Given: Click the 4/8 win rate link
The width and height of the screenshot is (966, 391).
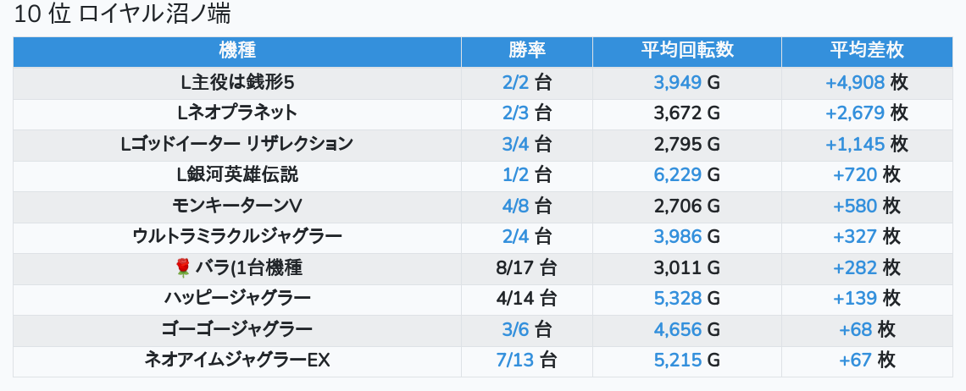Looking at the screenshot, I should click(515, 206).
